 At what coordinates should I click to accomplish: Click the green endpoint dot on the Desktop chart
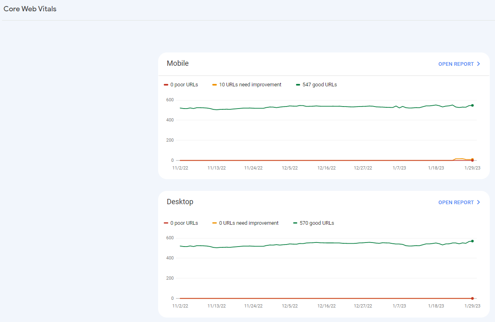click(x=472, y=241)
